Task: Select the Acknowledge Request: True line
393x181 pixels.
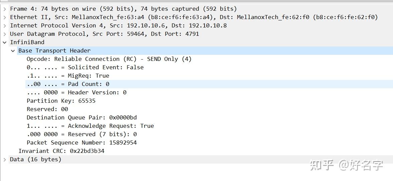Action: (90, 126)
